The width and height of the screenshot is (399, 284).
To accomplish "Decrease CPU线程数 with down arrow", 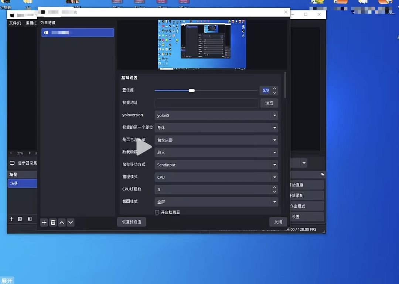I will [x=274, y=192].
